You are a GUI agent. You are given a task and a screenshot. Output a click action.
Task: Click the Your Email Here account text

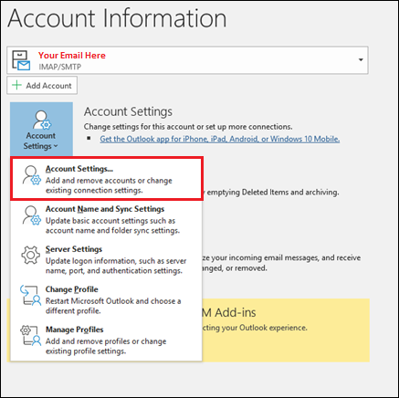72,56
